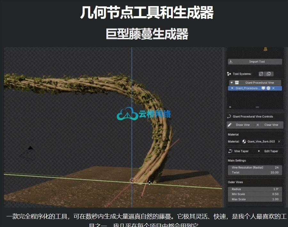Click the Edit Taper button
288x227 pixels.
271,151
